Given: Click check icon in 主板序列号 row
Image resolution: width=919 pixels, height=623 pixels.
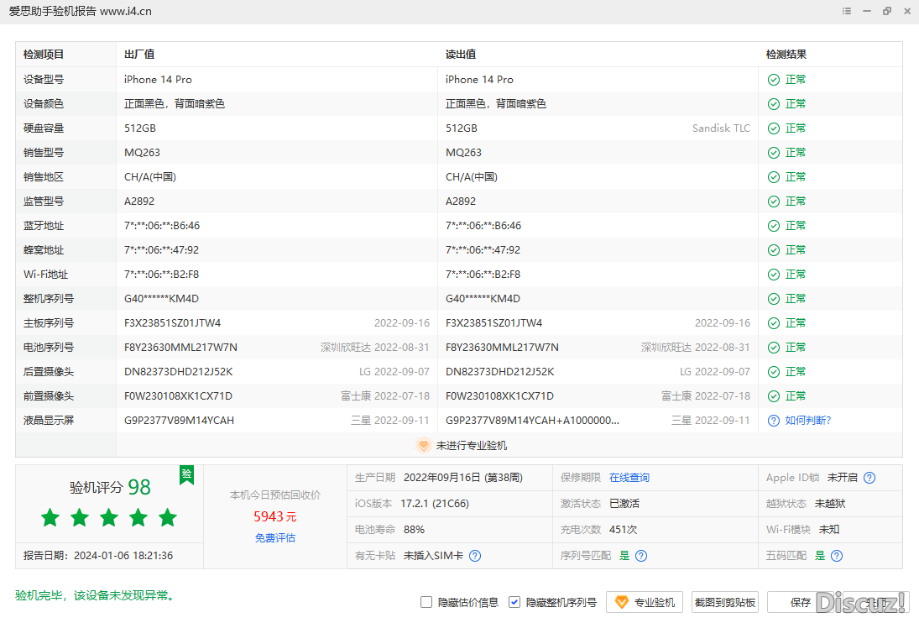Looking at the screenshot, I should 774,323.
